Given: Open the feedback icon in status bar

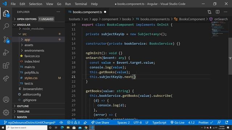Looking at the screenshot, I should tap(219, 122).
